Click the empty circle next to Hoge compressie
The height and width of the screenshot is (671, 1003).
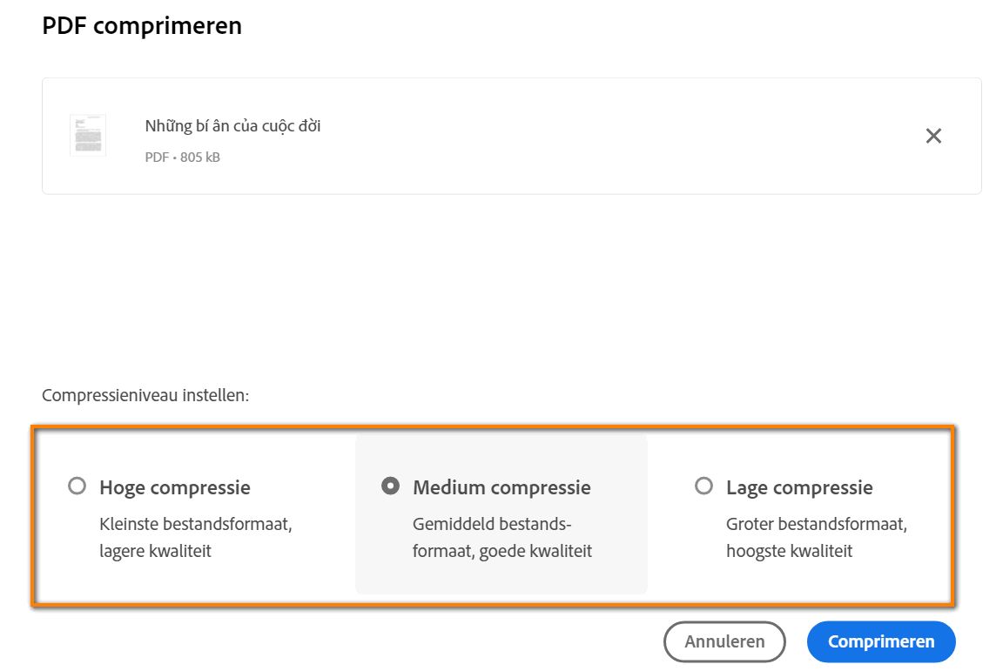77,486
